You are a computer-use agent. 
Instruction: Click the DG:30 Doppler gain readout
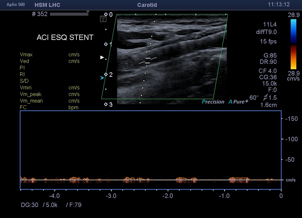click(30, 205)
